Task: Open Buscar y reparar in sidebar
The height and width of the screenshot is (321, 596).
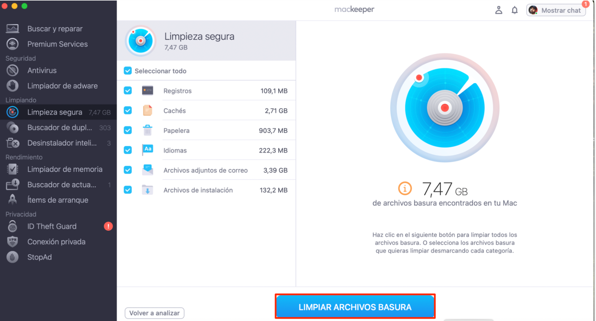Action: tap(58, 29)
